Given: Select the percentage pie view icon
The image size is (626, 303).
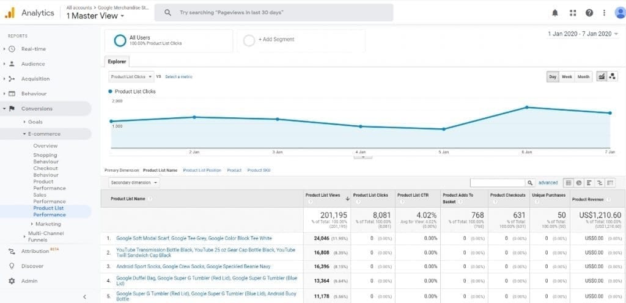Looking at the screenshot, I should click(x=579, y=183).
